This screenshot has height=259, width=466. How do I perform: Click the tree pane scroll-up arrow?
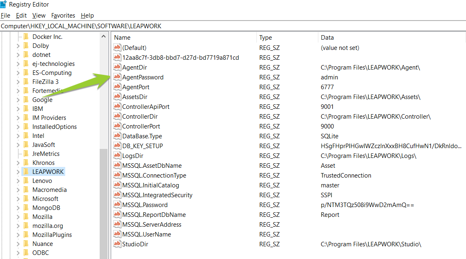tap(104, 36)
